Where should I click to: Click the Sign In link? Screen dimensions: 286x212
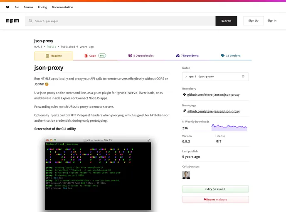(272, 21)
